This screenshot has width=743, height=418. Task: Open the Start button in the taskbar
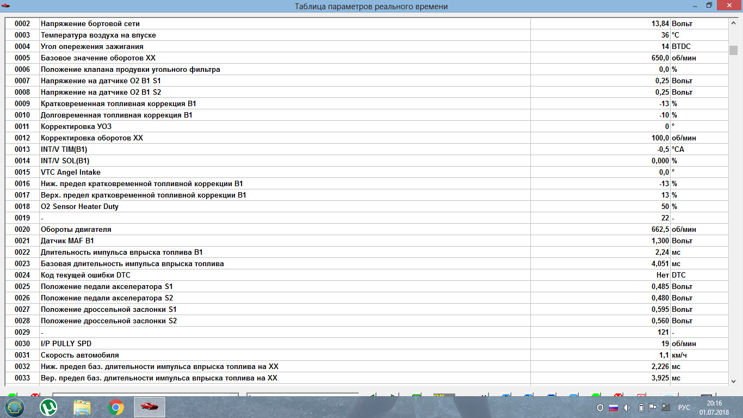pos(15,407)
